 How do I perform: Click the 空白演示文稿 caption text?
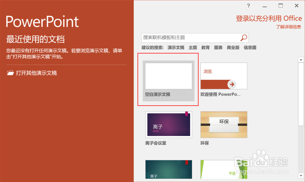[x=158, y=94]
